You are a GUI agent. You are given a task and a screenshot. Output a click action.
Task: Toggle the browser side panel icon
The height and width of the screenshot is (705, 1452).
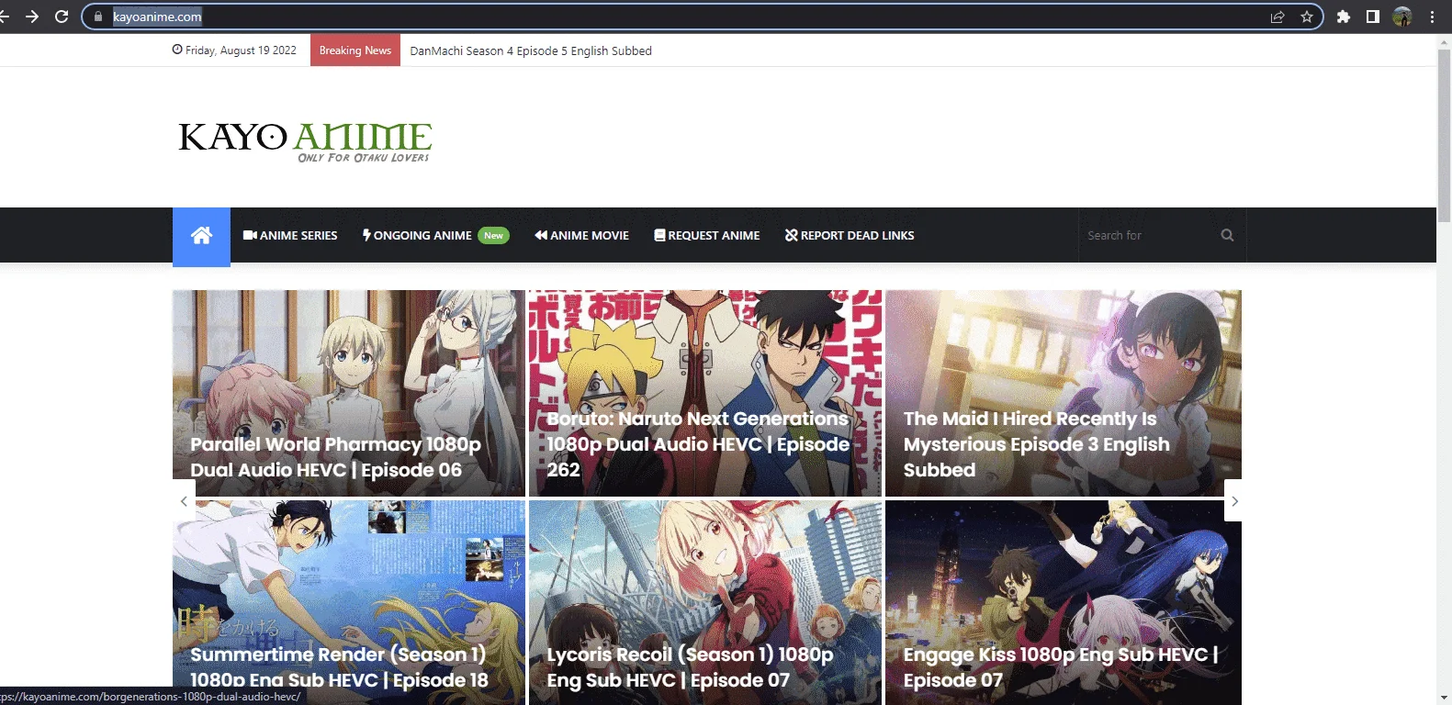(1373, 17)
